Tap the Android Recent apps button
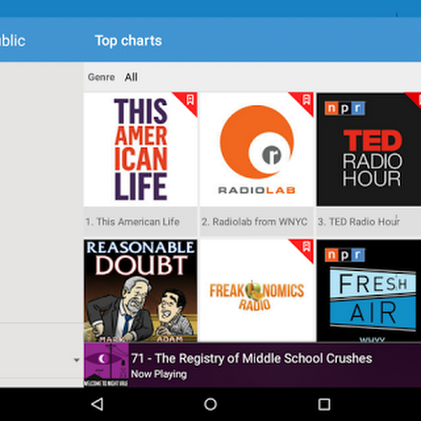421x421 pixels. coord(324,404)
